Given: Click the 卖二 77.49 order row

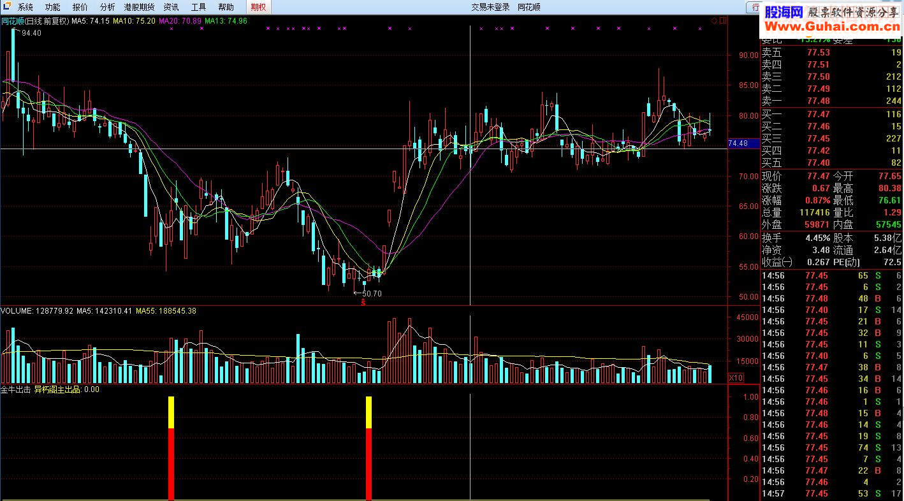Looking at the screenshot, I should [x=831, y=89].
